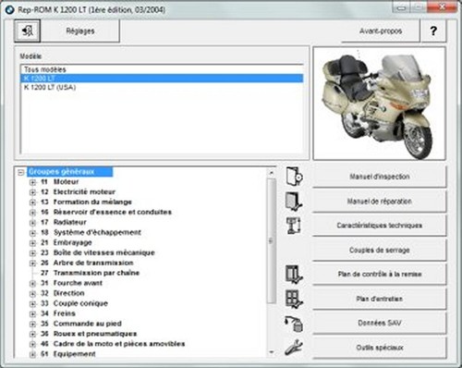Open Plan de contrôle à la remise
Viewport: 462px width, 368px height.
point(380,275)
